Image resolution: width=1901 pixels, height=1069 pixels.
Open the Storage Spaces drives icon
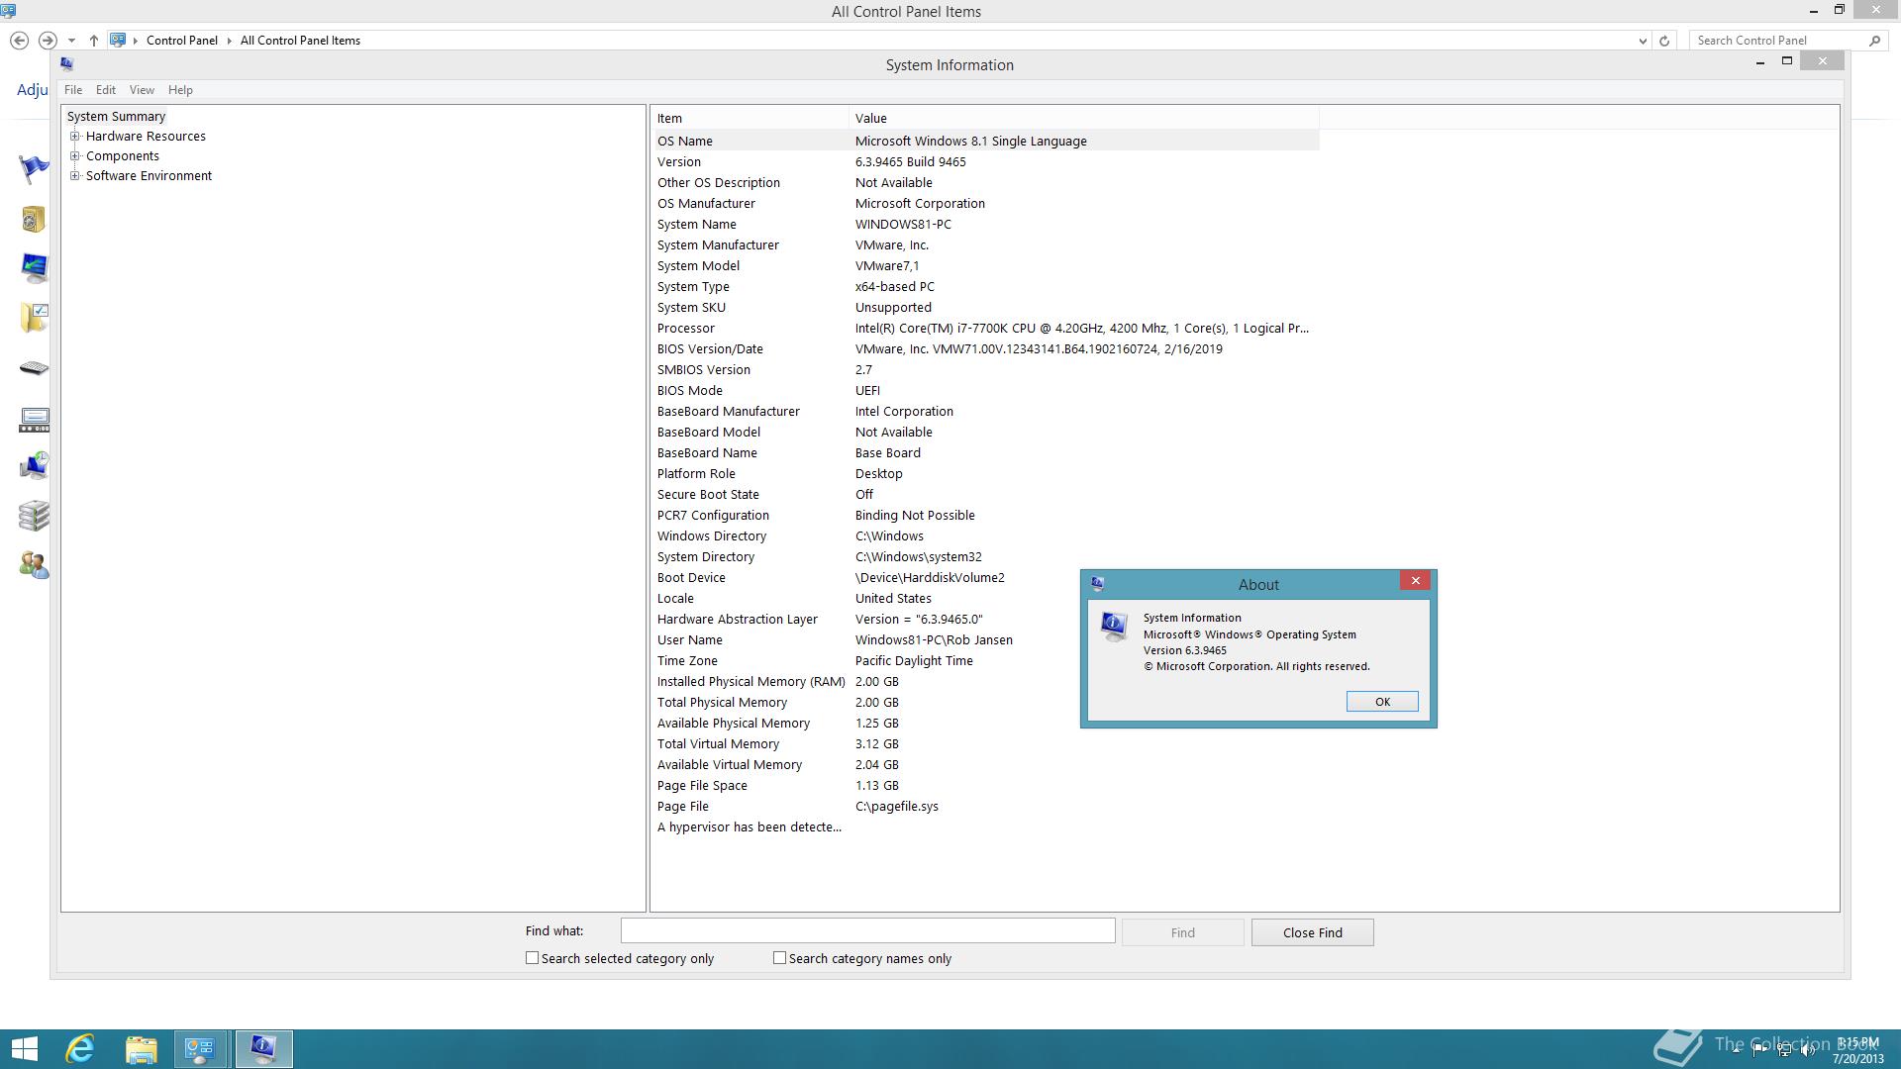[34, 516]
